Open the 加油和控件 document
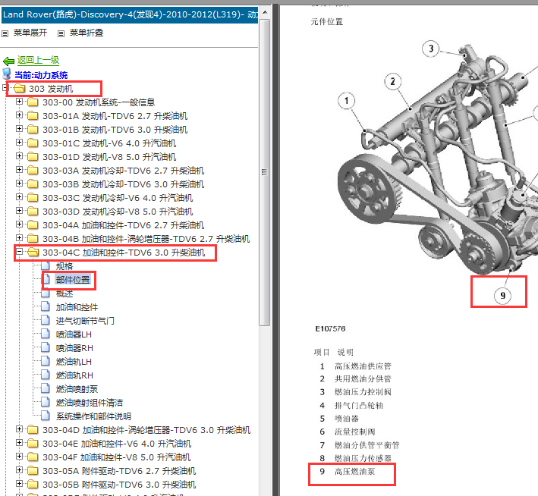538x496 pixels. coord(77,307)
